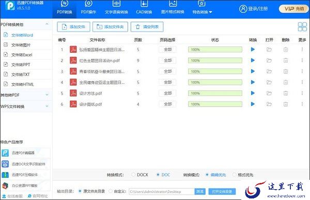Open 迅捷PDF编辑器 recommended product
The height and width of the screenshot is (200, 310).
[x=25, y=153]
